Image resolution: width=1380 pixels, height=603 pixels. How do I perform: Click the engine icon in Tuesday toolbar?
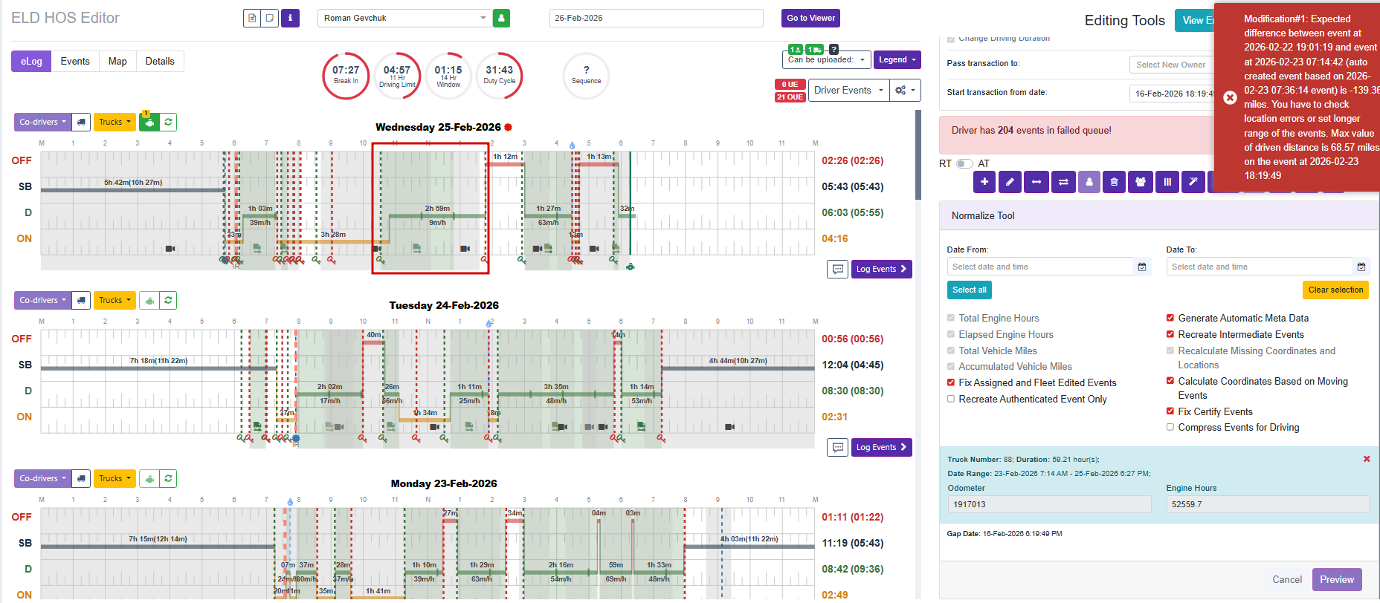[x=149, y=300]
